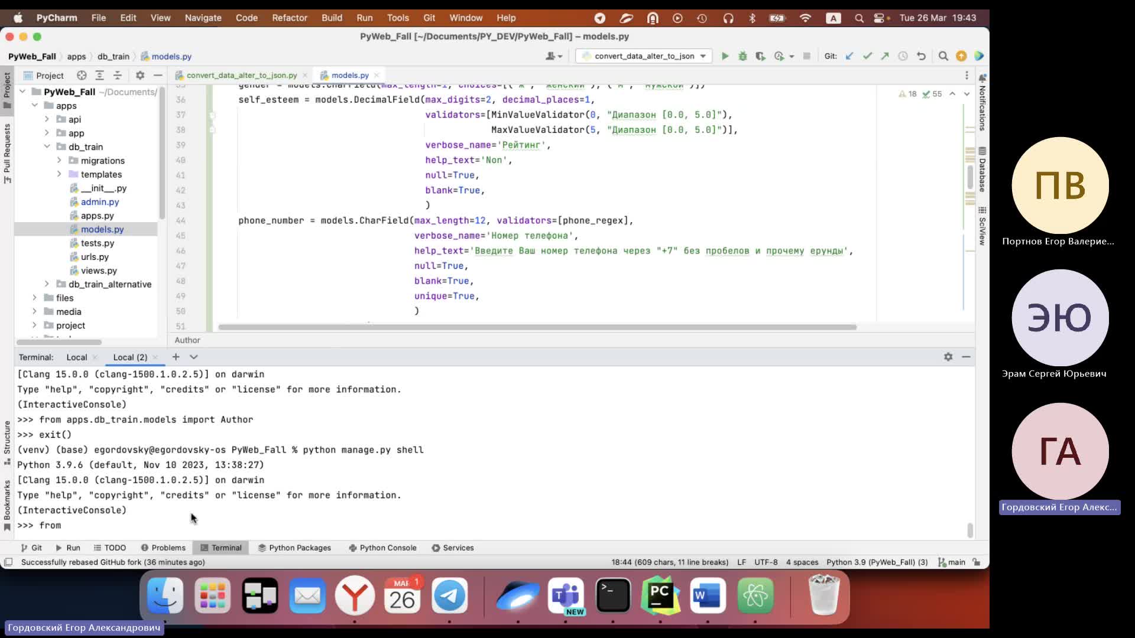Viewport: 1135px width, 638px height.
Task: Switch to the Local terminal tab
Action: [77, 357]
